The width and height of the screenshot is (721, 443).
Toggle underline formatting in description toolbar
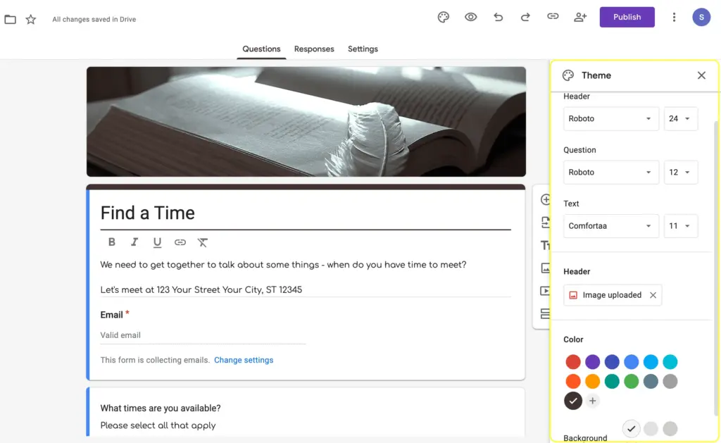pos(157,242)
